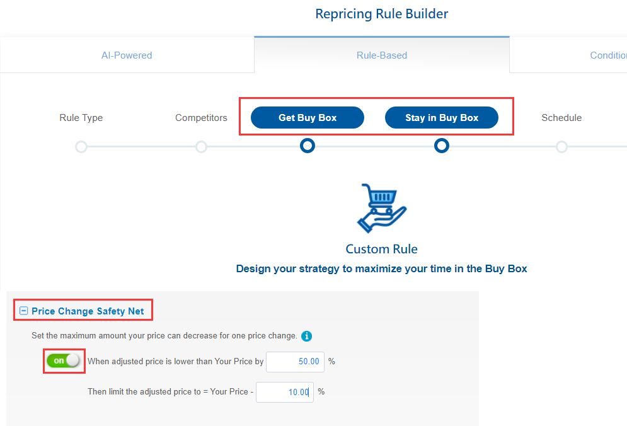The width and height of the screenshot is (627, 426).
Task: Click the Stay in Buy Box progress circle
Action: click(x=442, y=146)
